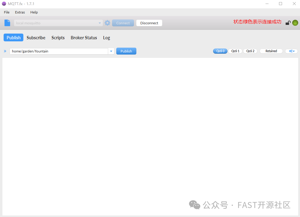The width and height of the screenshot is (300, 217).
Task: Open the gear dropdown on far right toolbar
Action: click(x=291, y=51)
